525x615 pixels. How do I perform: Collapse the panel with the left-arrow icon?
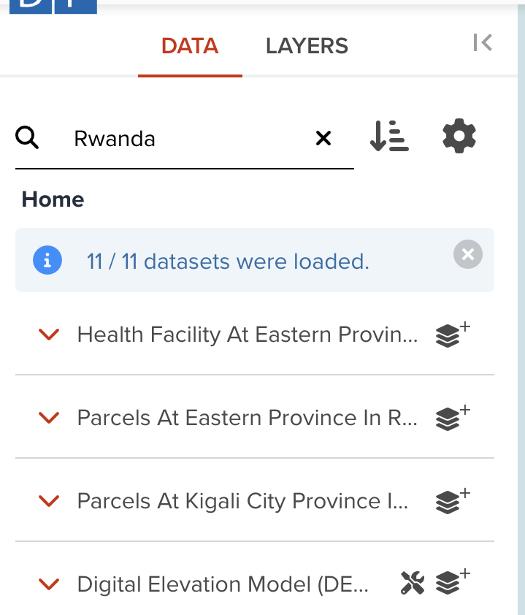tap(483, 42)
